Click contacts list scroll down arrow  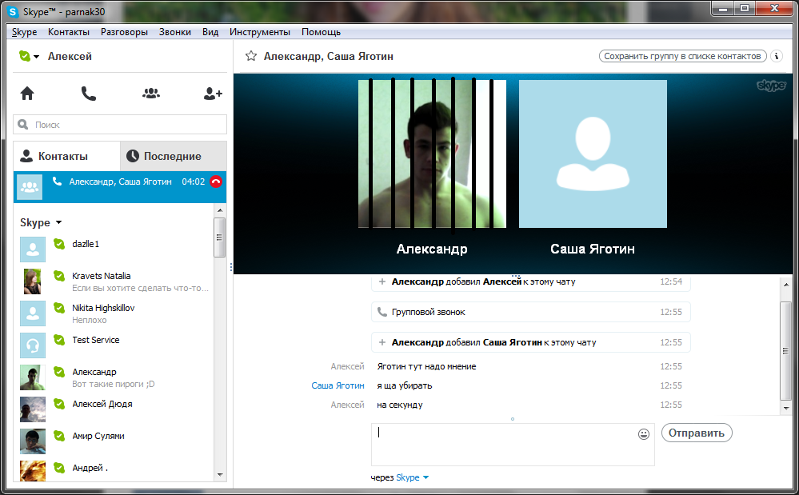click(220, 475)
